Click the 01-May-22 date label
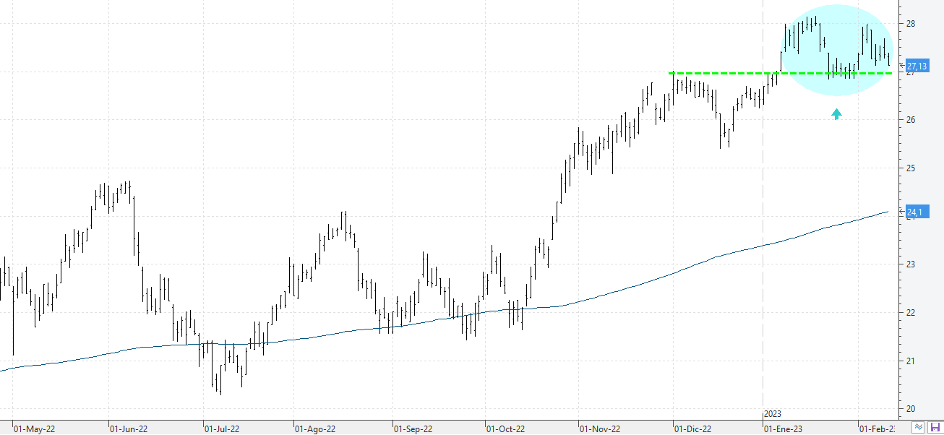This screenshot has width=944, height=435. [35, 428]
